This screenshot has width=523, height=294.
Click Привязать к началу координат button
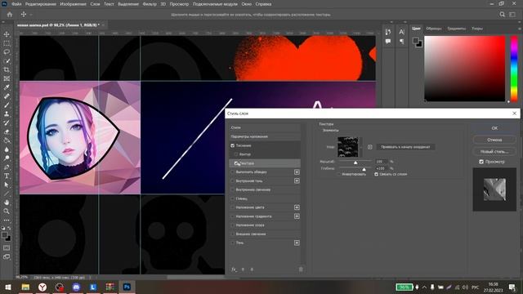point(405,147)
